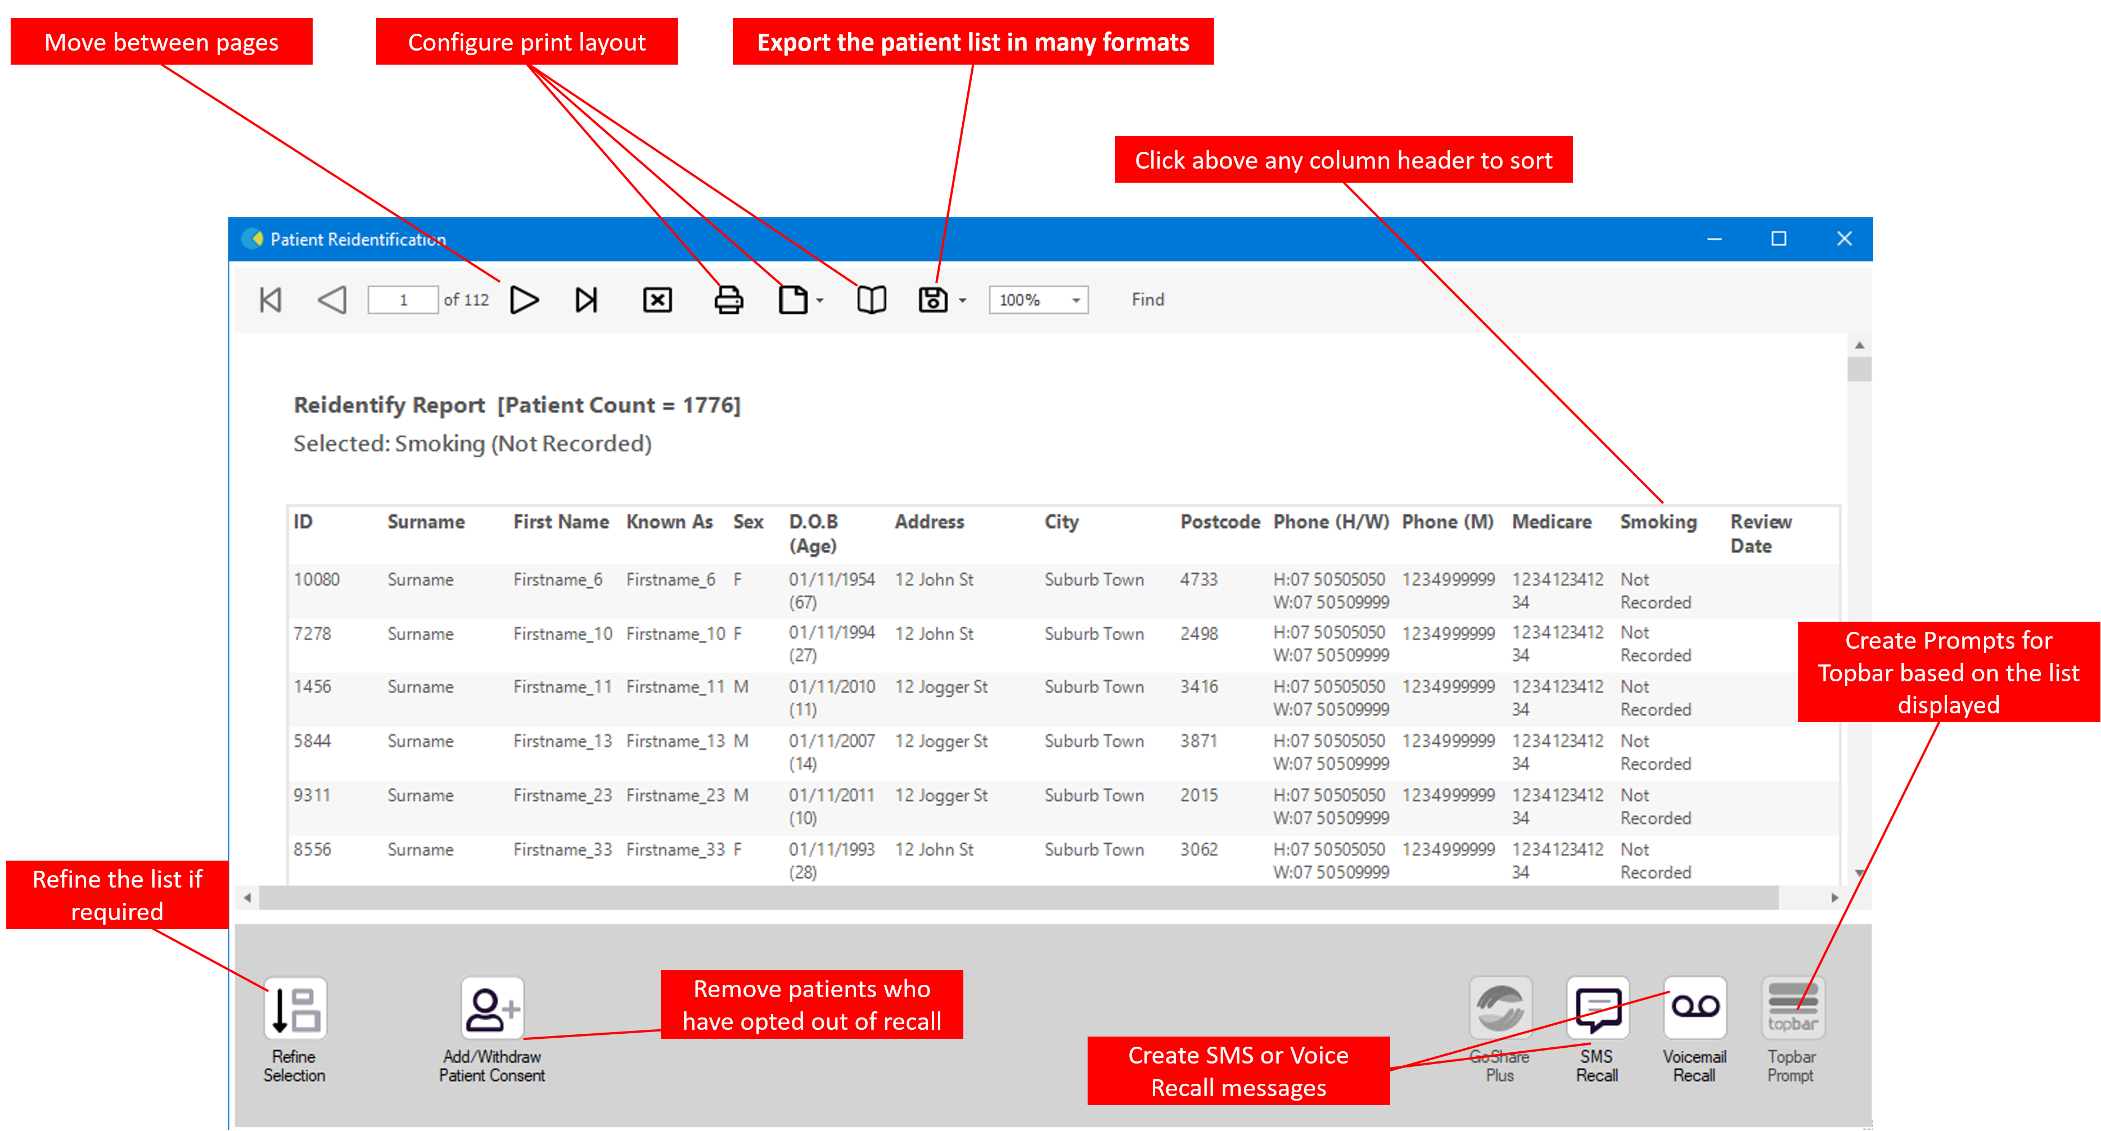Sort by the Medicare column header
This screenshot has width=2101, height=1131.
[1551, 522]
